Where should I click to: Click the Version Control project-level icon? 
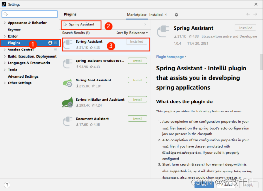click(55, 50)
